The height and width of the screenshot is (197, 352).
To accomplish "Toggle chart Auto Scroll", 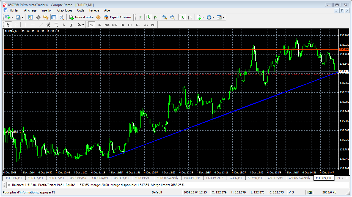I will pos(182,17).
